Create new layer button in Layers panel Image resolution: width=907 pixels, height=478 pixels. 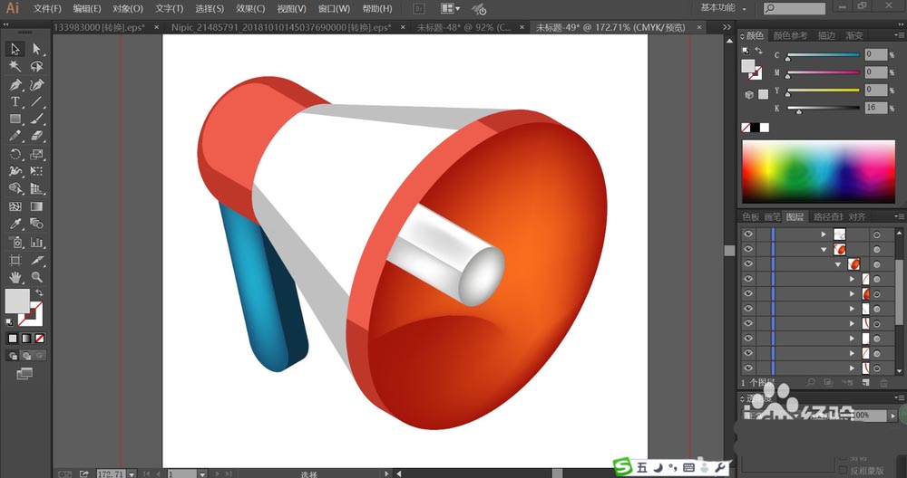(x=865, y=383)
